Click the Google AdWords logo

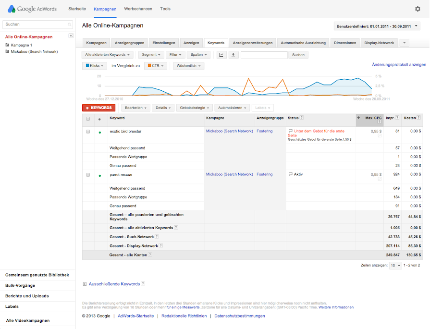[x=32, y=9]
